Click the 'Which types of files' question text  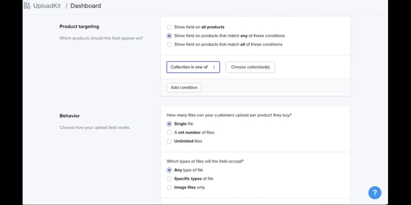(205, 161)
